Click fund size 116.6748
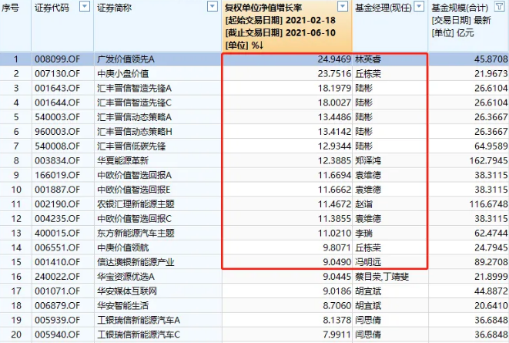This screenshot has height=343, width=509. point(488,204)
